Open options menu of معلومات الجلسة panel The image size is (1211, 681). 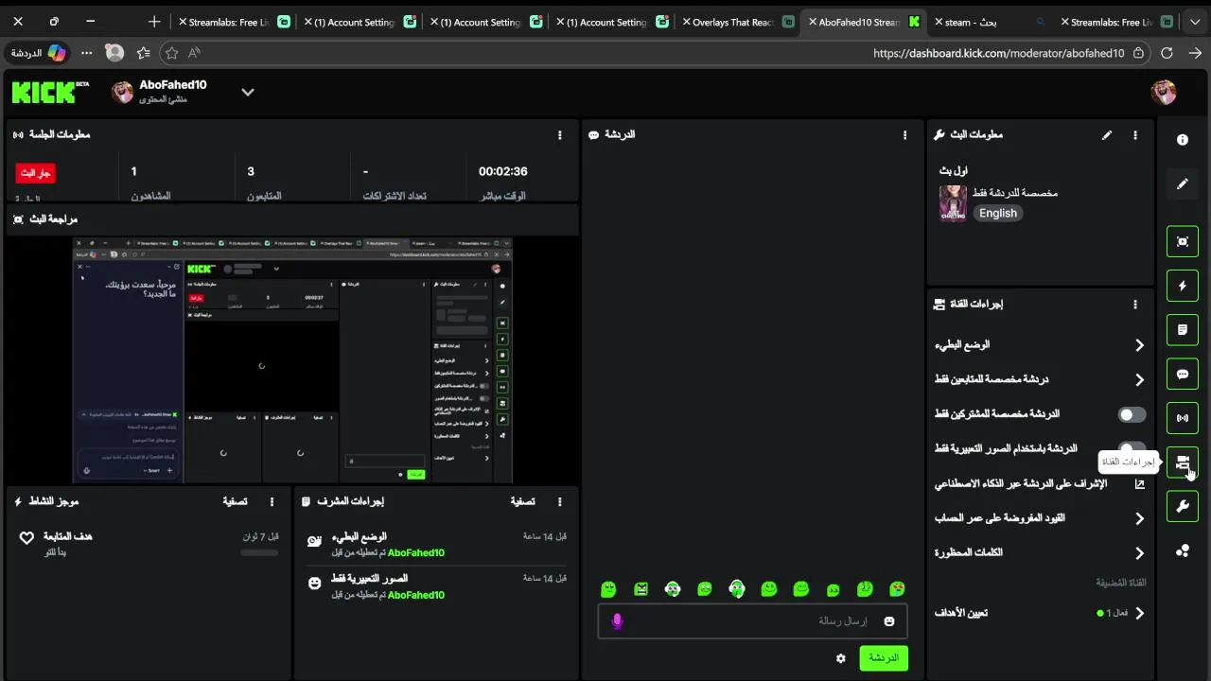coord(559,135)
